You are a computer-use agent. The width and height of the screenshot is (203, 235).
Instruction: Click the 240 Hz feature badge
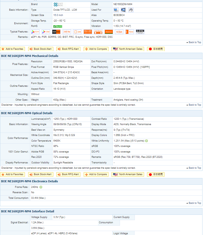(x=67, y=32)
